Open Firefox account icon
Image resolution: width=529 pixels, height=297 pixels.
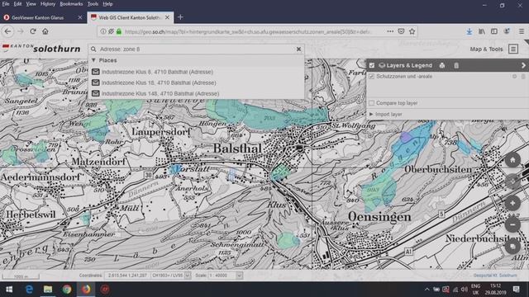(x=507, y=31)
